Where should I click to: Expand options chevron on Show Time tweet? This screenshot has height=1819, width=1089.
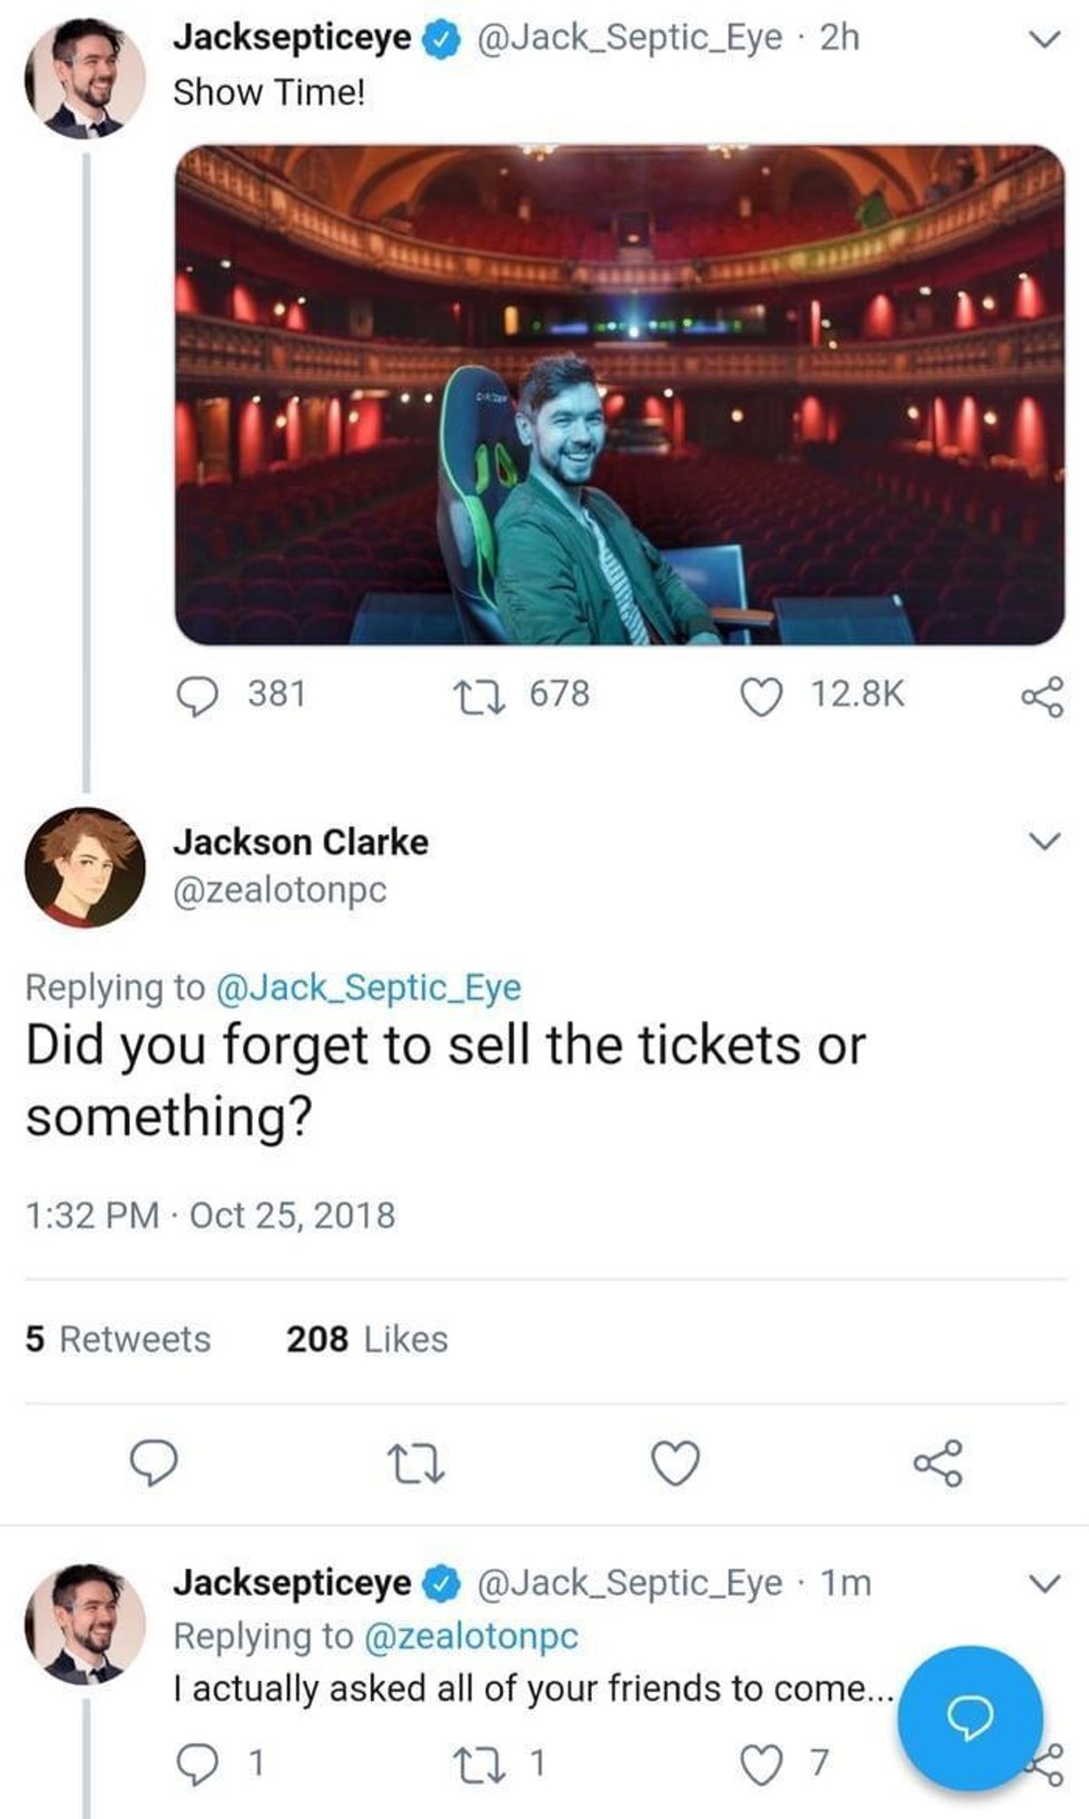pyautogui.click(x=1045, y=40)
